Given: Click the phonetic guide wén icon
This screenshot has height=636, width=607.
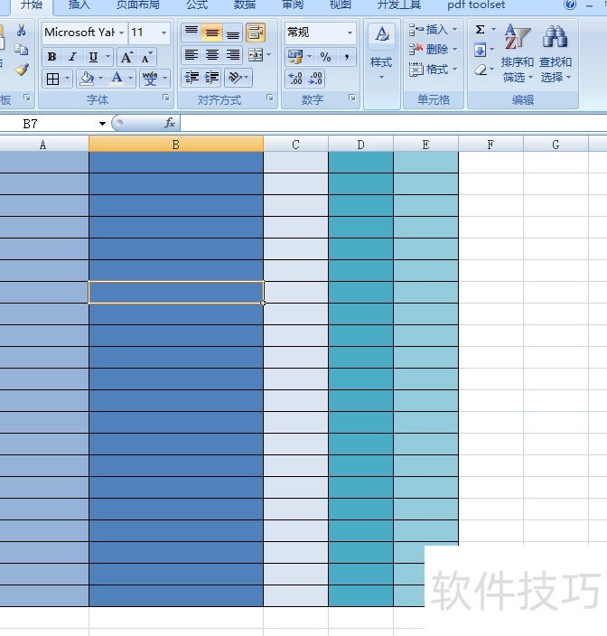Looking at the screenshot, I should tap(150, 79).
